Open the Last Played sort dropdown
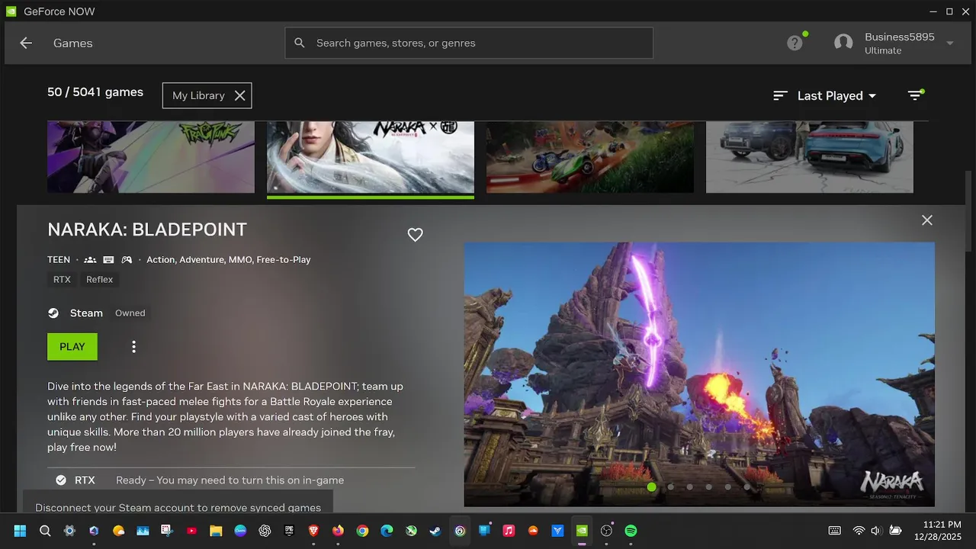This screenshot has height=549, width=976. click(x=836, y=95)
